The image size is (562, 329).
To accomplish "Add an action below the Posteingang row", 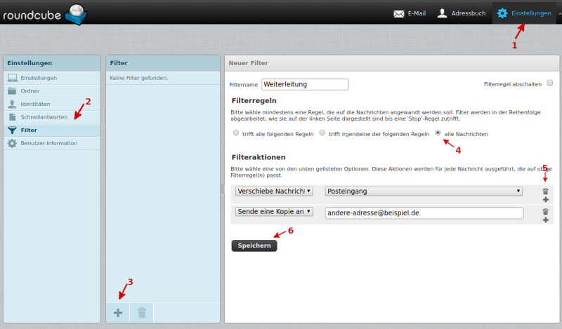I will [x=545, y=200].
